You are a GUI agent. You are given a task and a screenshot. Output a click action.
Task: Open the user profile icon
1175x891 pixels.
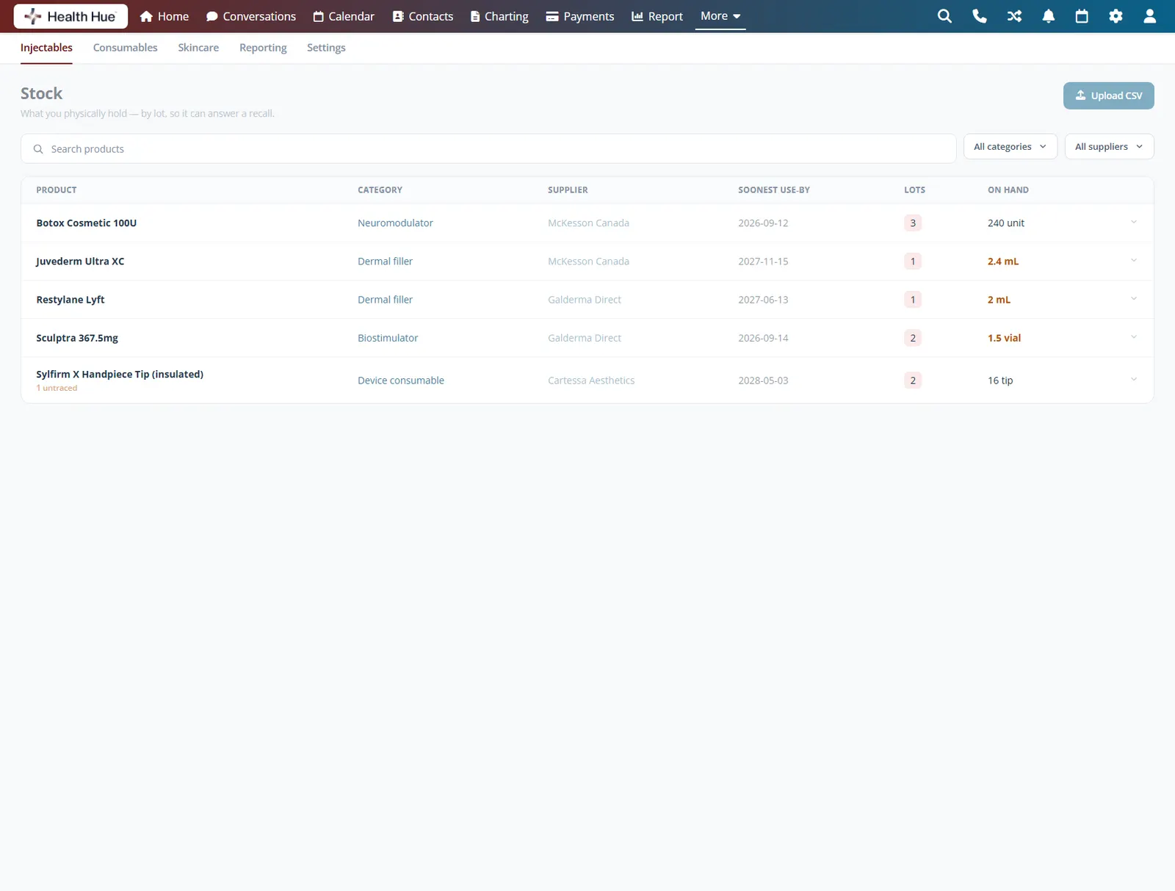click(1150, 16)
